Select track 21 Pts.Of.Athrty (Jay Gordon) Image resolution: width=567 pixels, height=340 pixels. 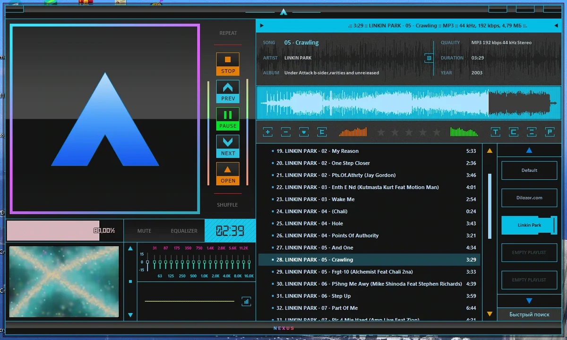click(369, 175)
